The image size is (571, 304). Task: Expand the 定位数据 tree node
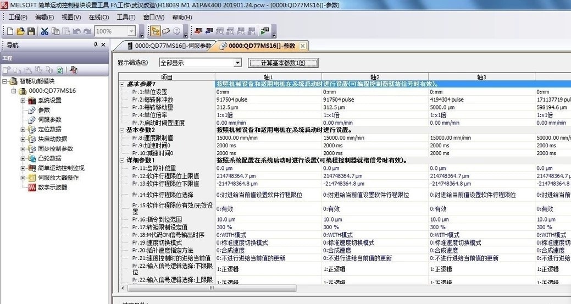23,130
